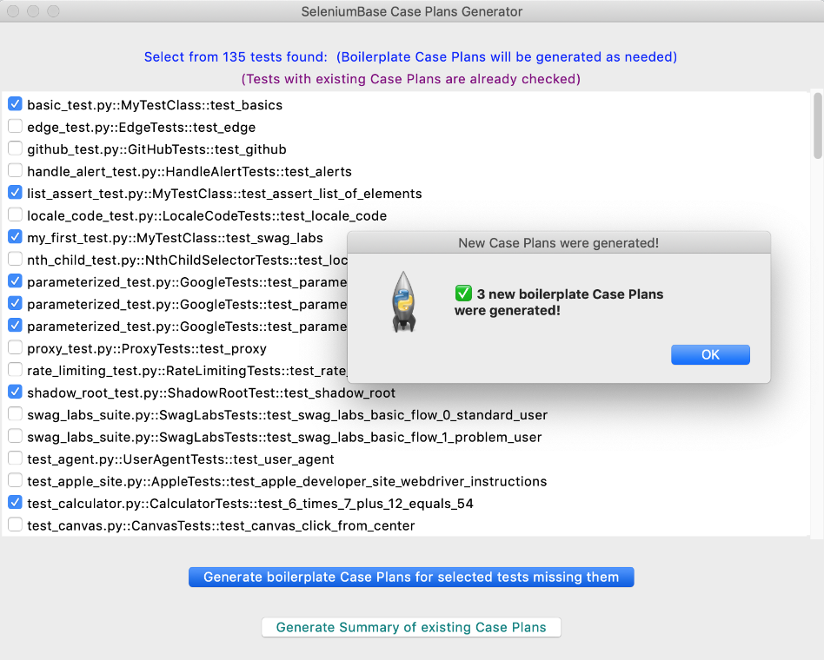Screen dimensions: 824x660
Task: Enable github_test.py test_github checkbox
Action: (x=16, y=148)
